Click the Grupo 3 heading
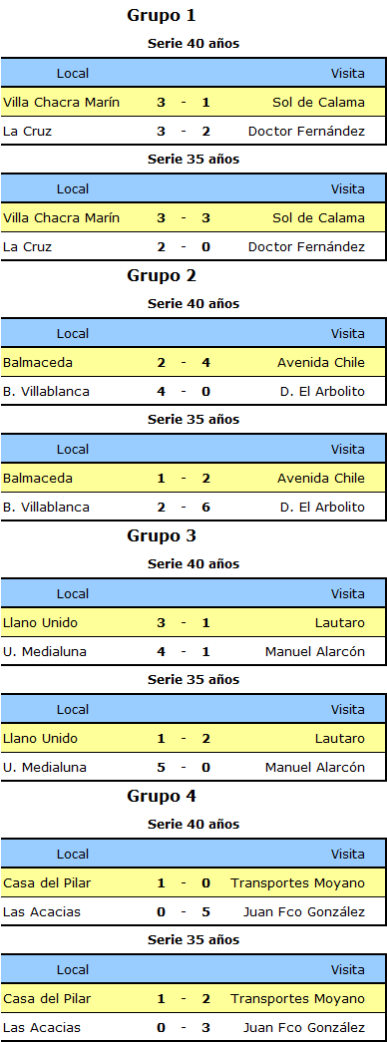Image resolution: width=387 pixels, height=1042 pixels. click(x=162, y=536)
